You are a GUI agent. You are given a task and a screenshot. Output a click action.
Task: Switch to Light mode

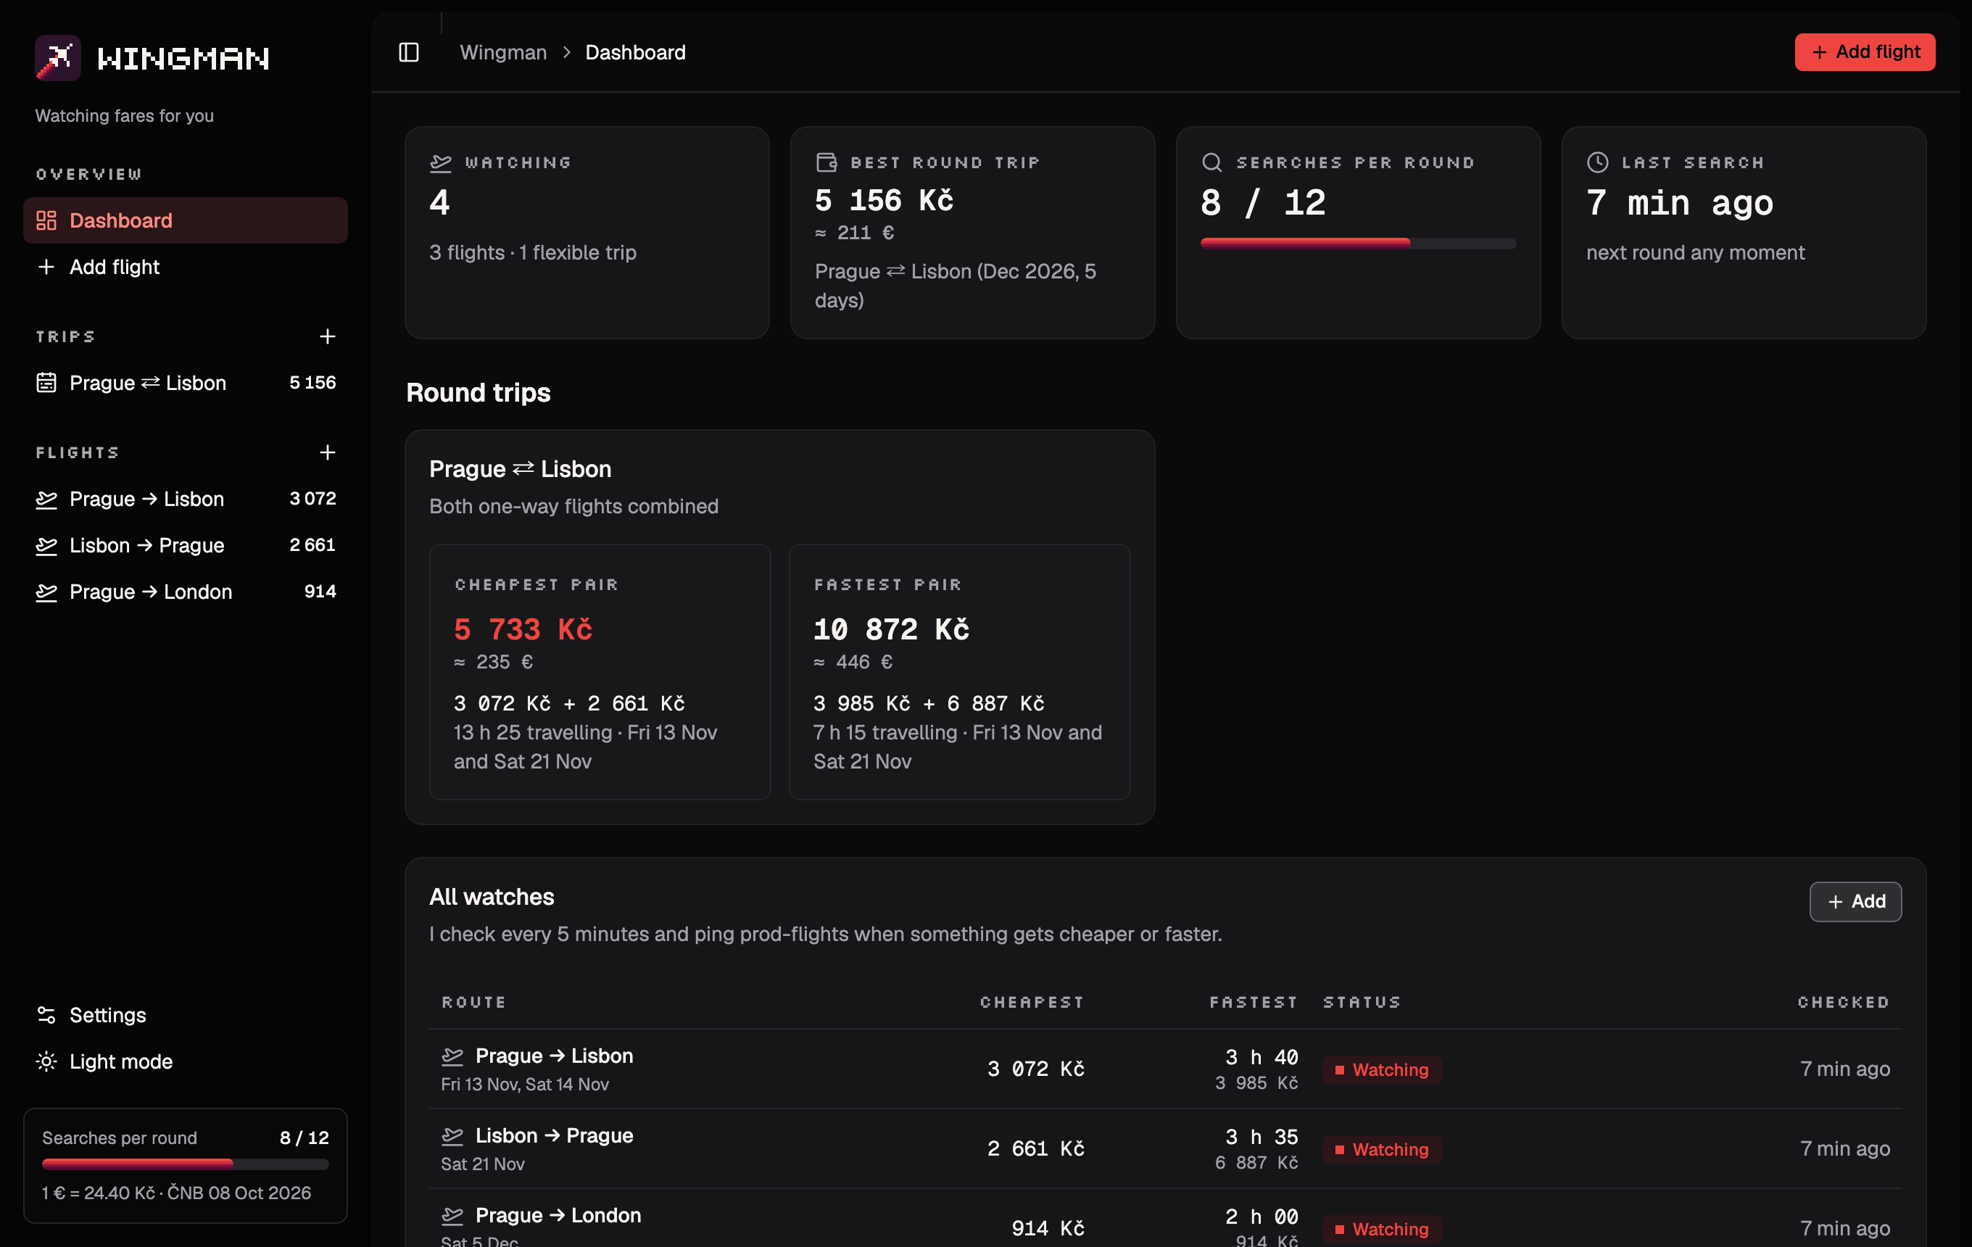click(x=185, y=1062)
